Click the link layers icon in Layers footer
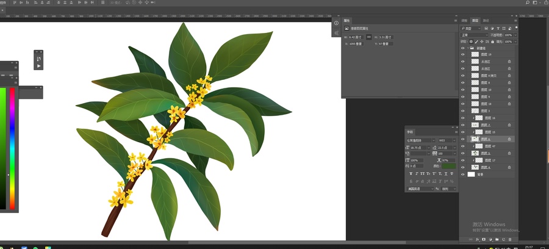 [x=470, y=240]
